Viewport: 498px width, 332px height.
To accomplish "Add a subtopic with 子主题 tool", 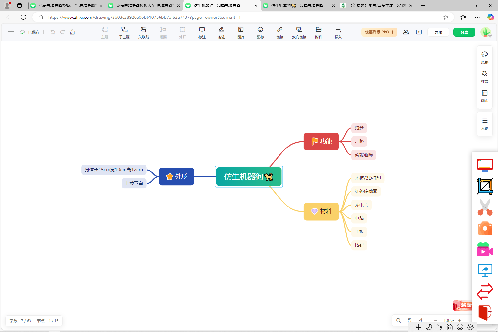I will (x=124, y=32).
